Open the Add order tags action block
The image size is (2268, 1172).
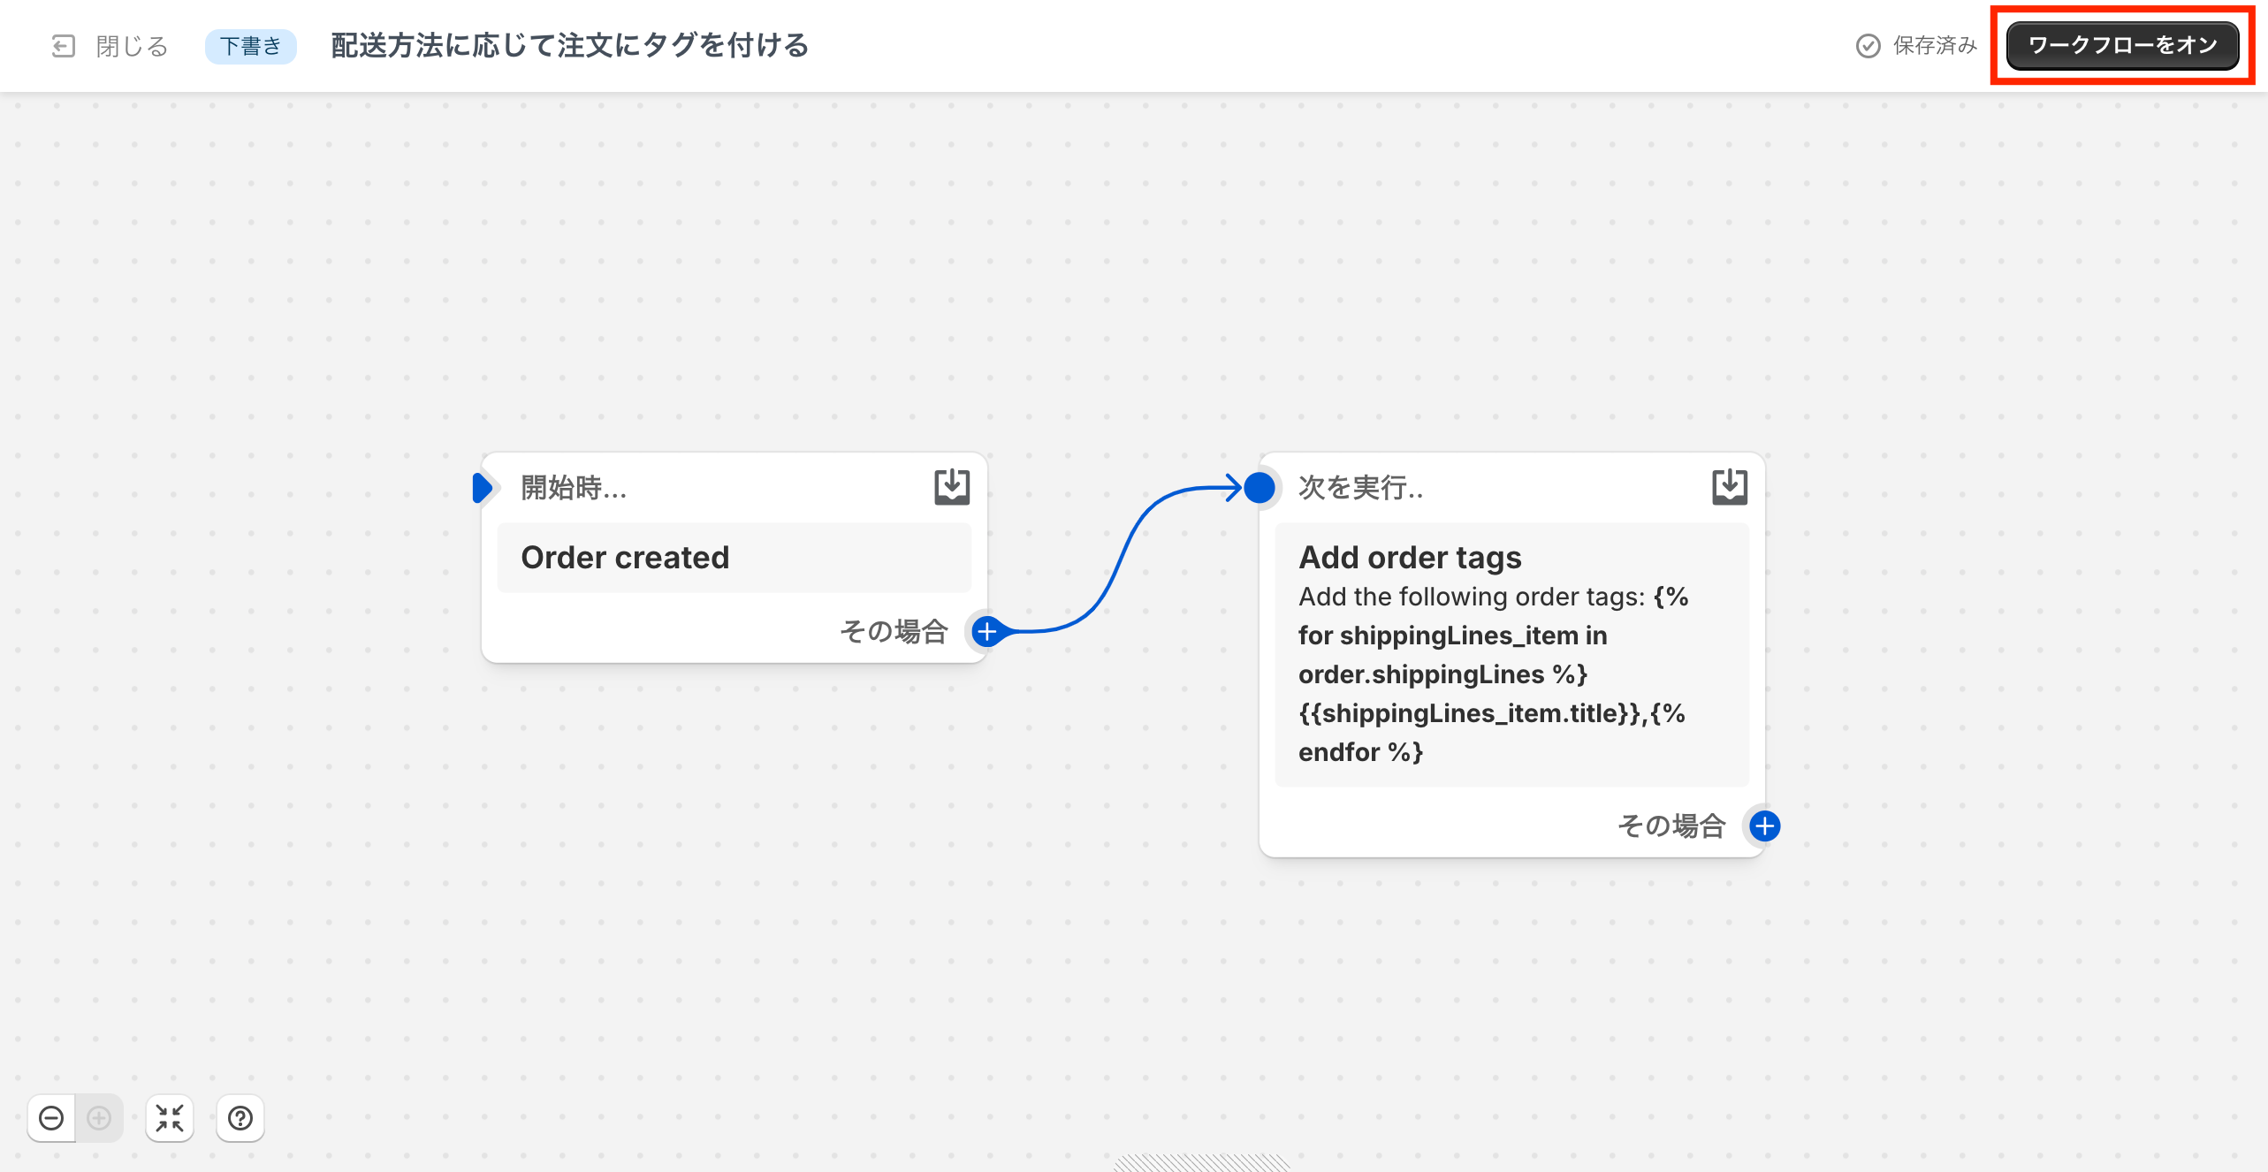pos(1511,654)
